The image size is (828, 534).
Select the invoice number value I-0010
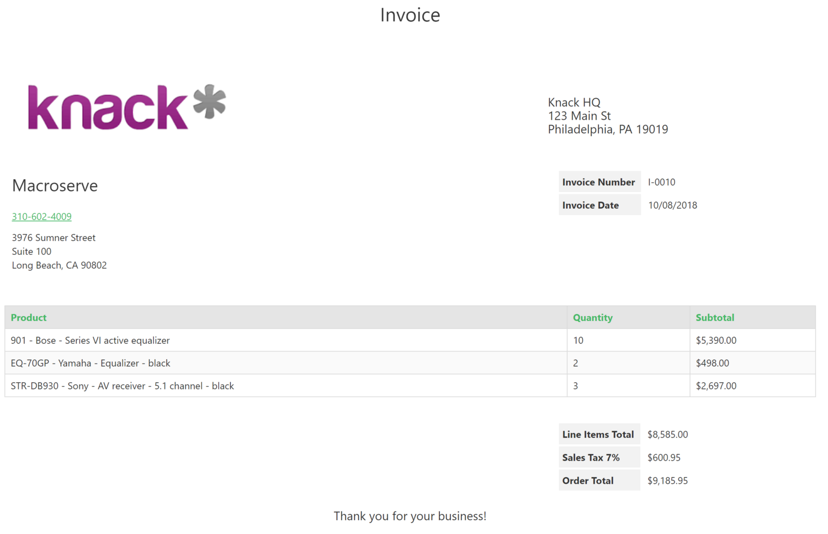pos(661,182)
